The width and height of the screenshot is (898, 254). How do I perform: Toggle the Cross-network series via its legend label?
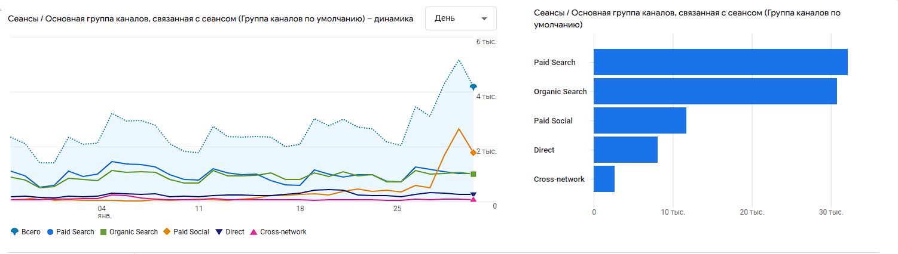(283, 232)
